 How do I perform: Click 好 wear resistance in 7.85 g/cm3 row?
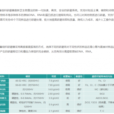pyautogui.click(x=79, y=85)
